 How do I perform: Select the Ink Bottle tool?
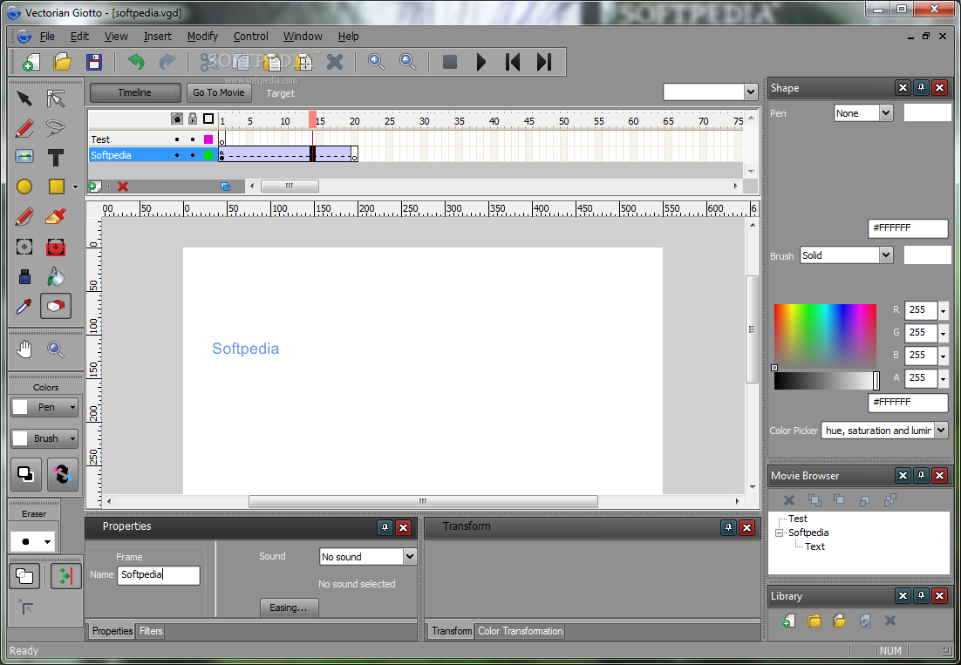coord(24,277)
